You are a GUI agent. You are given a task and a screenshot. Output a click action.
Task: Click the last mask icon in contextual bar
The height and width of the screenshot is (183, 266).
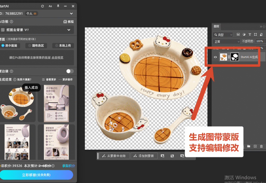[182, 156]
